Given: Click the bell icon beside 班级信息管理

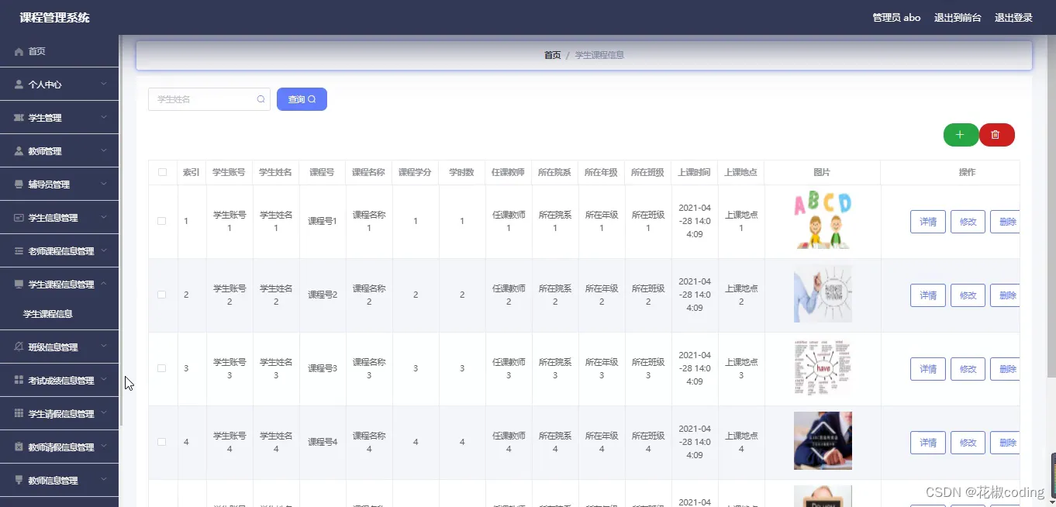Looking at the screenshot, I should coord(19,347).
